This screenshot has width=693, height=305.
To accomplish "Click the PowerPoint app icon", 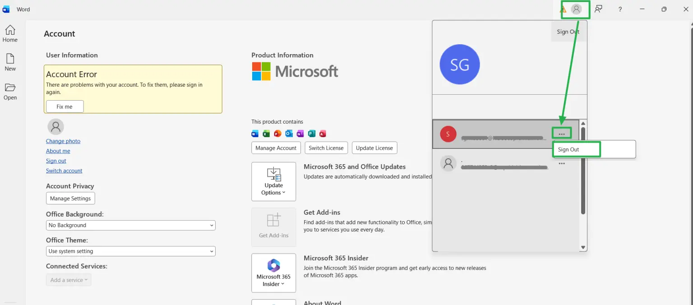I will (x=277, y=134).
